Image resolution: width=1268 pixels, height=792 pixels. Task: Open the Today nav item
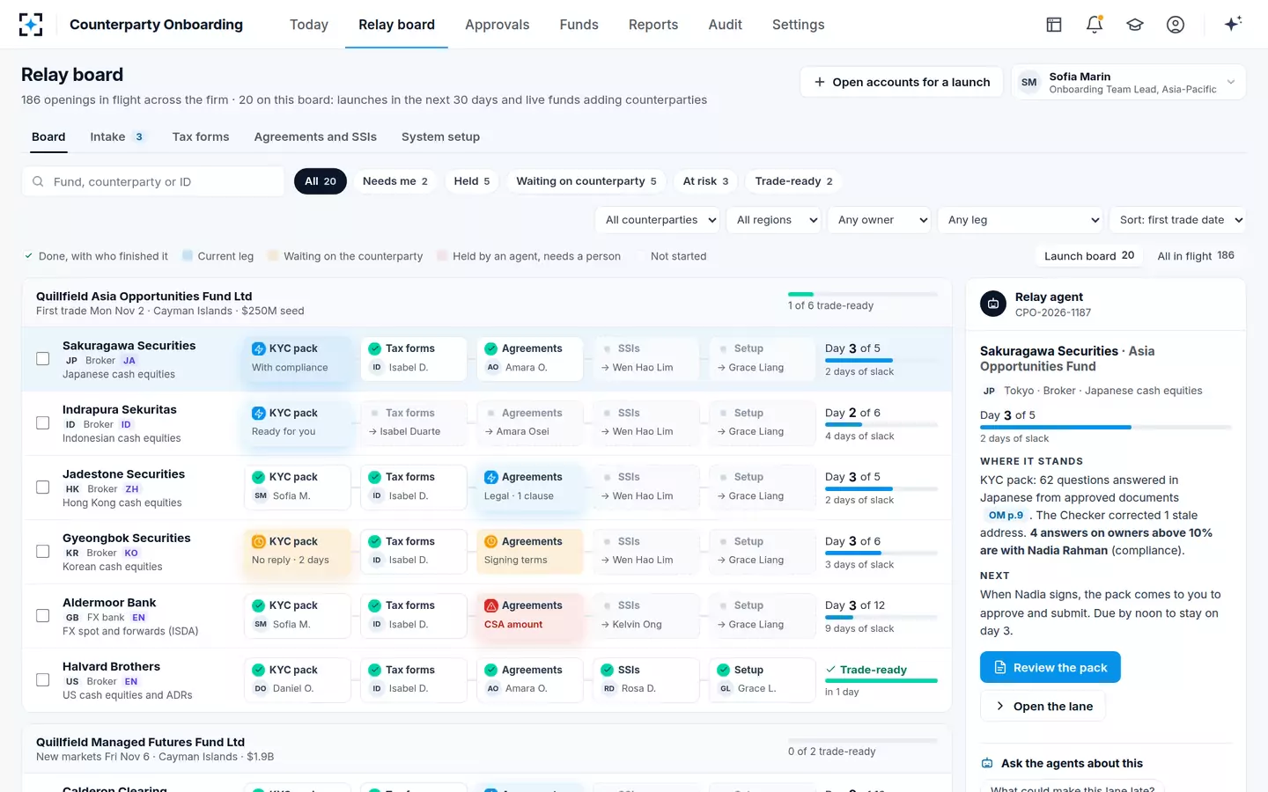pyautogui.click(x=309, y=25)
